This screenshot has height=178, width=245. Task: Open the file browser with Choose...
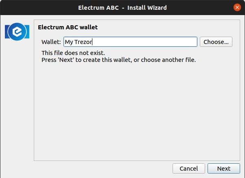click(x=216, y=42)
